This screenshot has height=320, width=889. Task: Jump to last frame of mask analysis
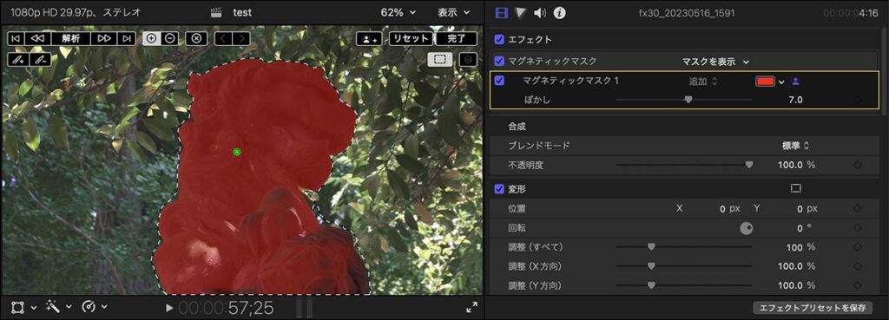[127, 38]
